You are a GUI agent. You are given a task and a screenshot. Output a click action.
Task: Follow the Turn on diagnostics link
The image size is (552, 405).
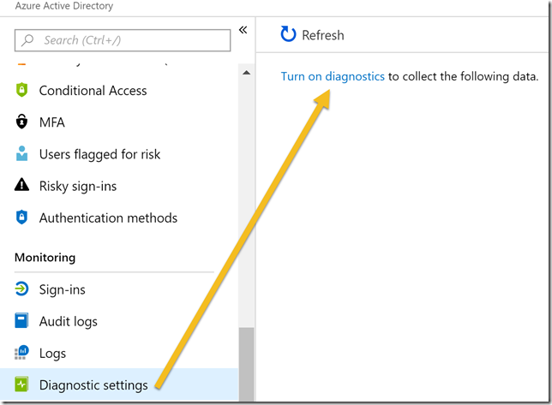[333, 76]
